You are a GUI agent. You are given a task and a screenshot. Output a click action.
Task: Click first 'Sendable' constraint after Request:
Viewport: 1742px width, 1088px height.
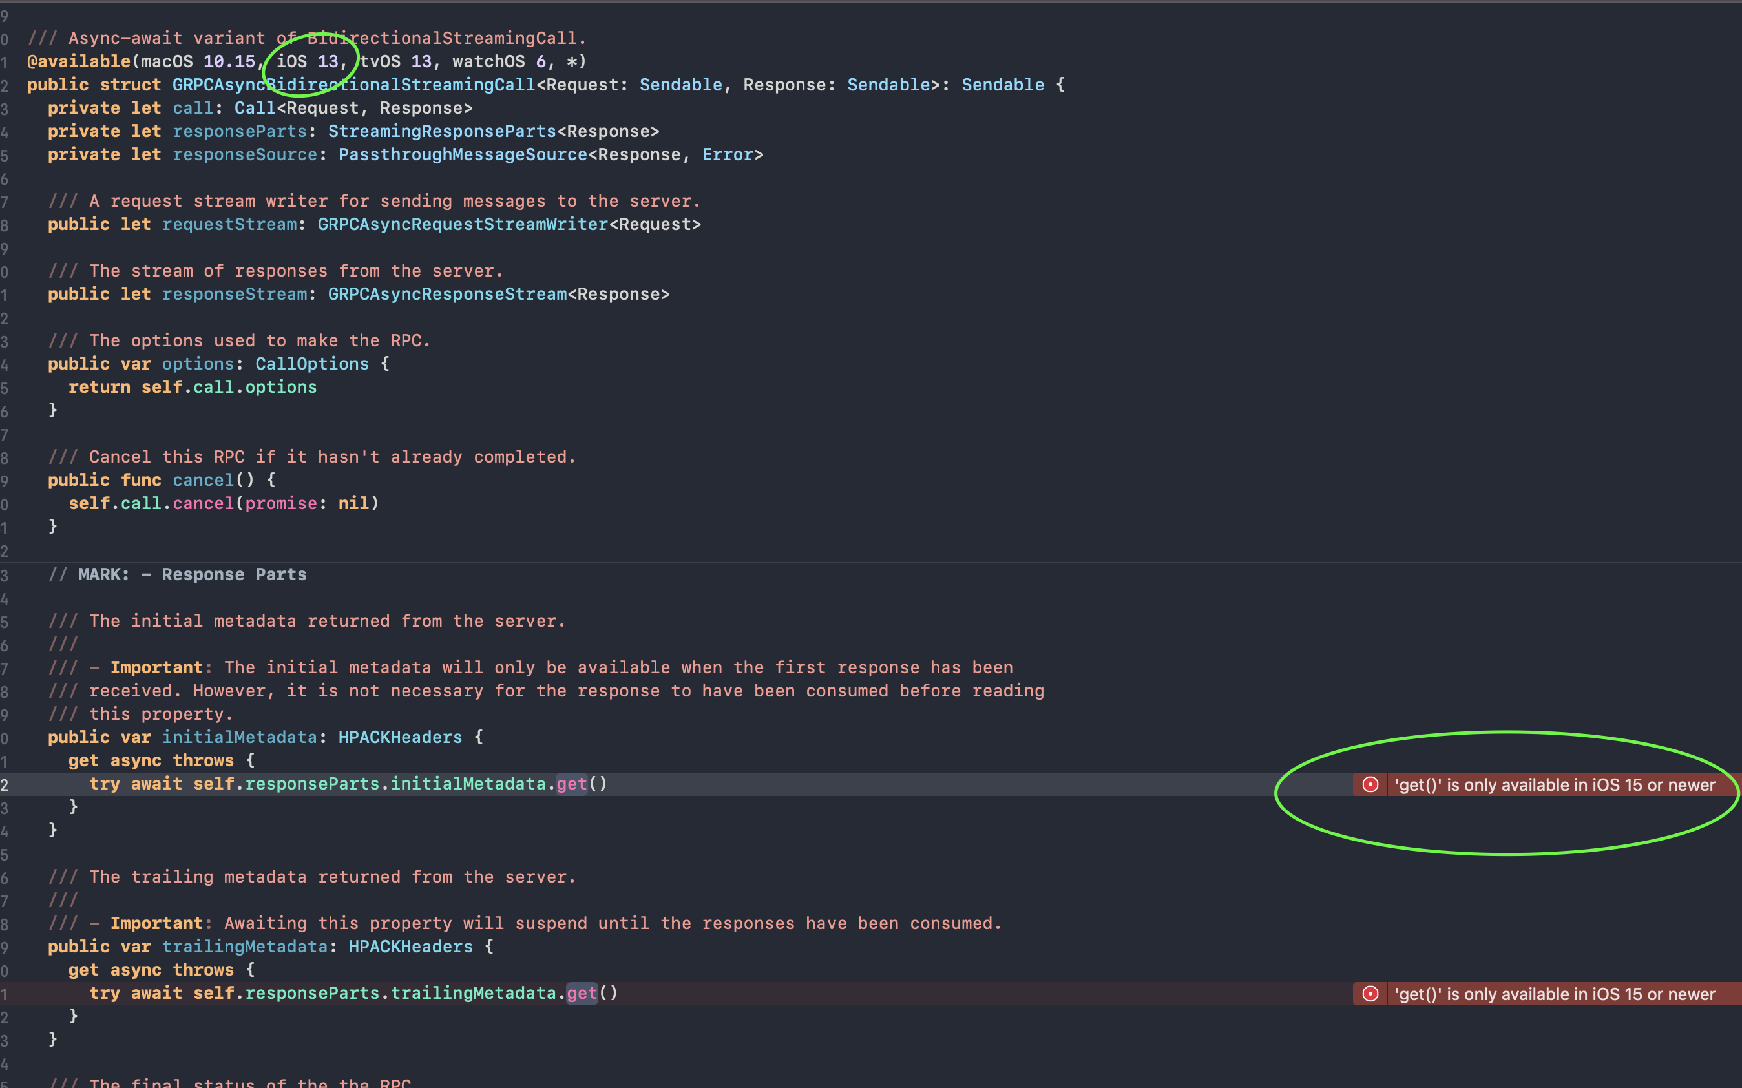[680, 85]
